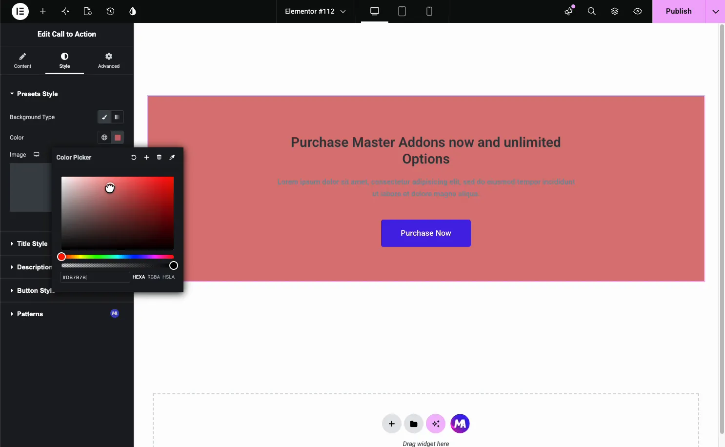Open the Publish options arrow
The height and width of the screenshot is (447, 725).
[716, 11]
